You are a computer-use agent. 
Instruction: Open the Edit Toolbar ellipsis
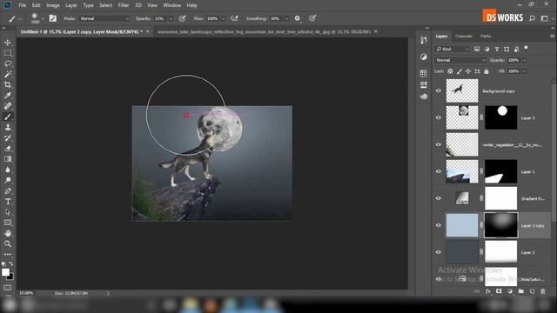(8, 255)
